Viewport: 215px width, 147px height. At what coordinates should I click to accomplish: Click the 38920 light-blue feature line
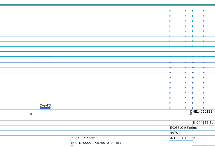point(204,145)
